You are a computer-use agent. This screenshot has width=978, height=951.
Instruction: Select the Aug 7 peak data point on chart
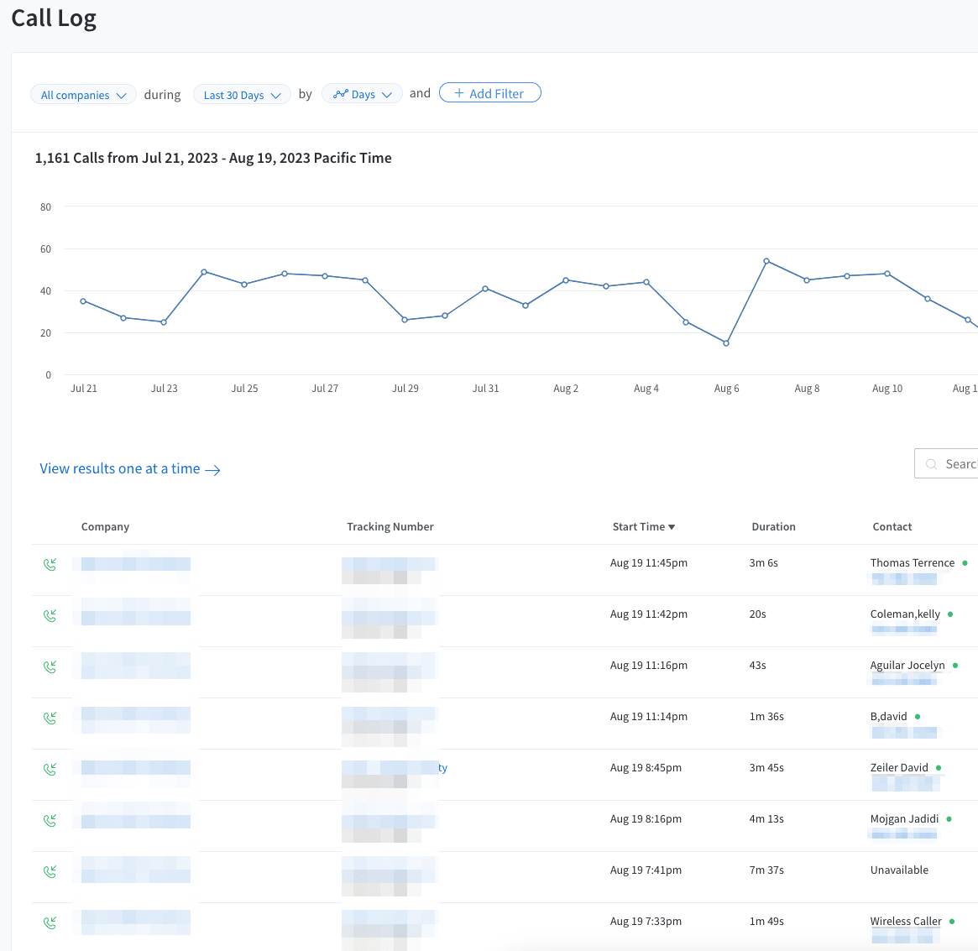(x=766, y=261)
